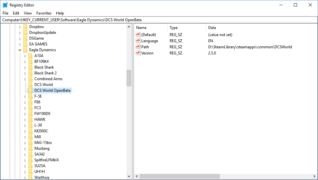Select the HAWK folder icon

click(31, 119)
